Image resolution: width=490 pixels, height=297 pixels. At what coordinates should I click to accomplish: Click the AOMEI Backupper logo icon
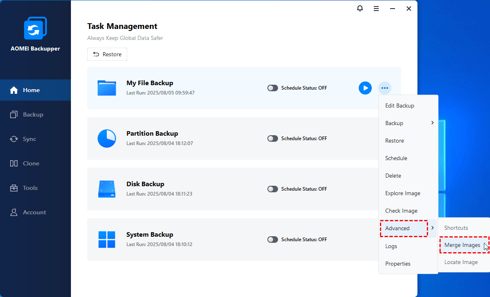coord(35,28)
